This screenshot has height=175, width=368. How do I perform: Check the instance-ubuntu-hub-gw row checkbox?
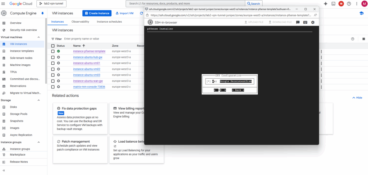(53, 57)
